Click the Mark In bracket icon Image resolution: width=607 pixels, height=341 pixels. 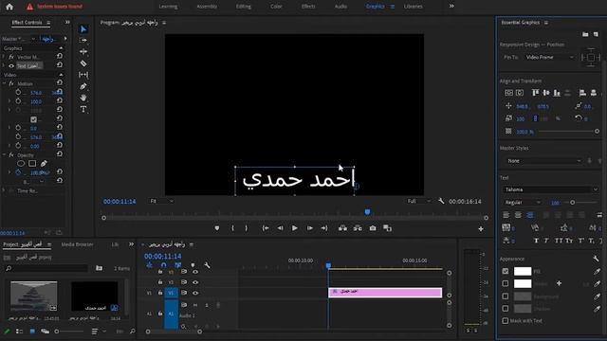pos(232,228)
